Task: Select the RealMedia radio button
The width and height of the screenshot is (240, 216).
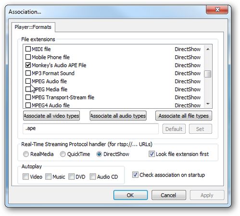Action: 26,154
